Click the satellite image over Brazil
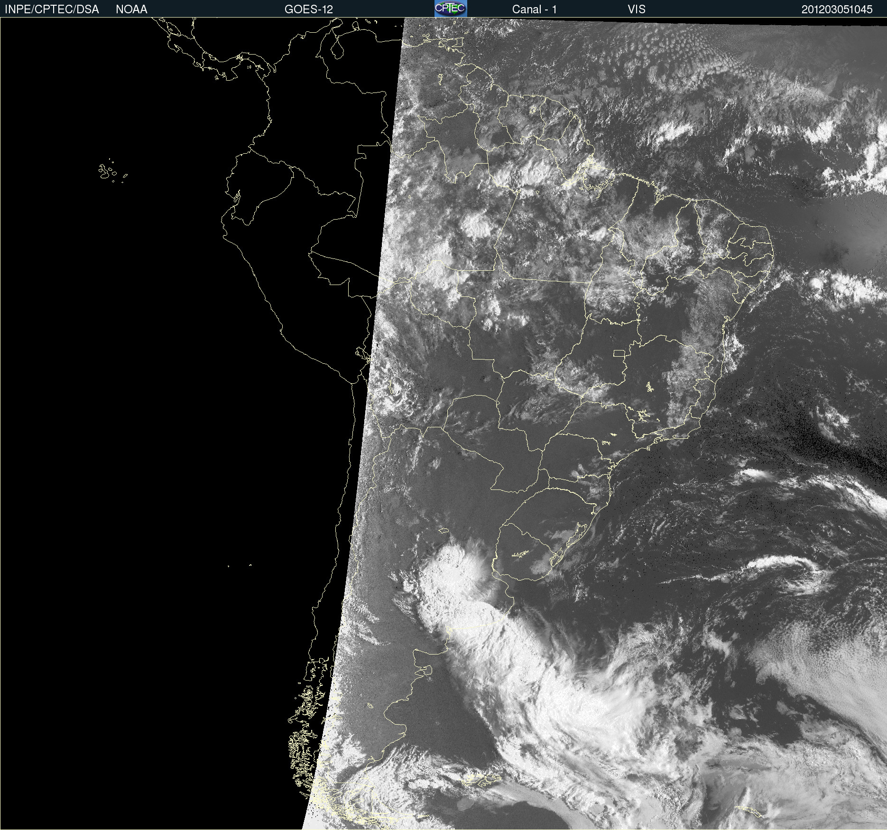This screenshot has width=887, height=830. [443, 424]
